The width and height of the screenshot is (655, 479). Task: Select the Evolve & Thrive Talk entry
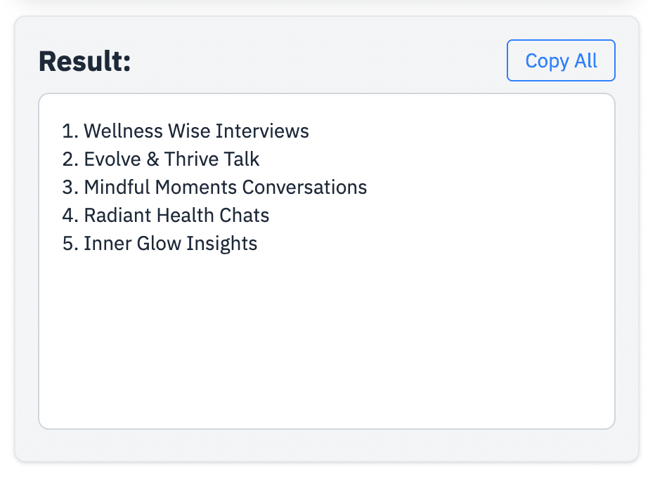pyautogui.click(x=161, y=159)
